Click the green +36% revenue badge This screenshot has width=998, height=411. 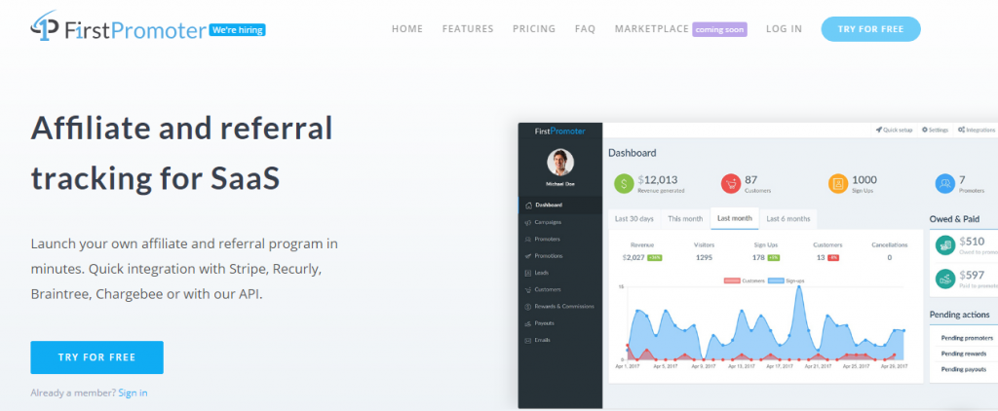click(654, 258)
